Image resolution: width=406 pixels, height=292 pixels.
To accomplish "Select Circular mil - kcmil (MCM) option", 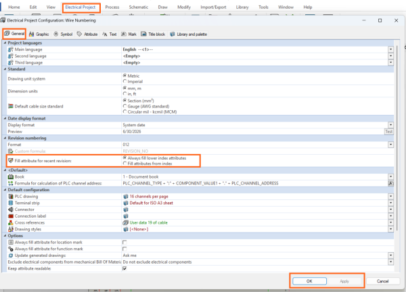I will coord(125,112).
